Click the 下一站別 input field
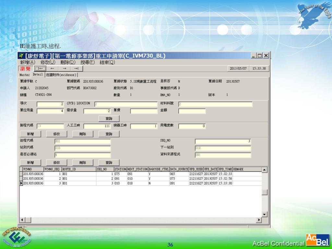The width and height of the screenshot is (332, 249). (x=223, y=148)
